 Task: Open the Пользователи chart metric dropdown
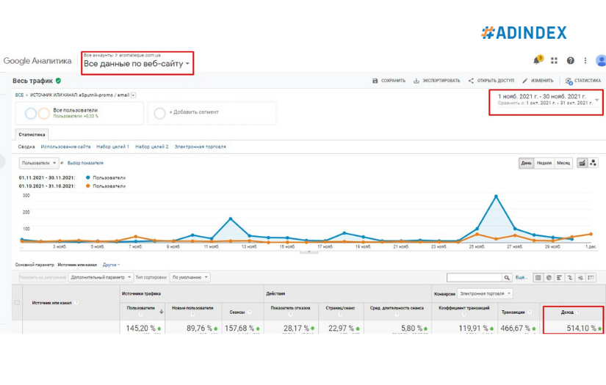[x=39, y=164]
